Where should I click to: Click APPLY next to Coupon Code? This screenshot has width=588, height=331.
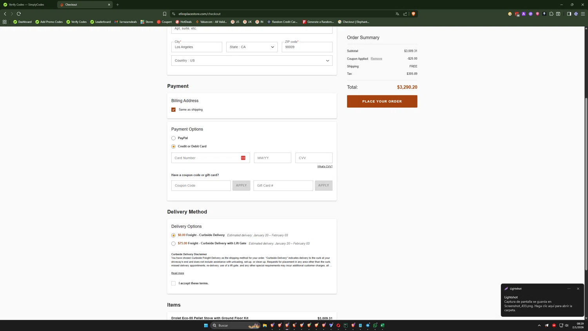[241, 186]
